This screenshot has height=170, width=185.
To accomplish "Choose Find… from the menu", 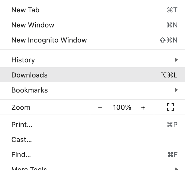I will pyautogui.click(x=92, y=155).
